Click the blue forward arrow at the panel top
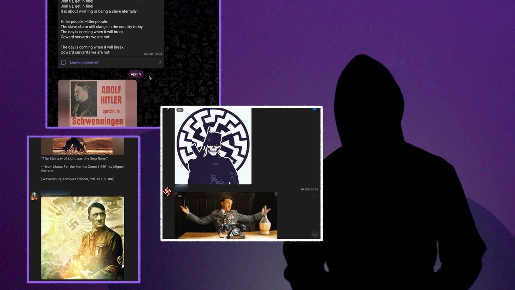This screenshot has height=290, width=515. (x=315, y=109)
